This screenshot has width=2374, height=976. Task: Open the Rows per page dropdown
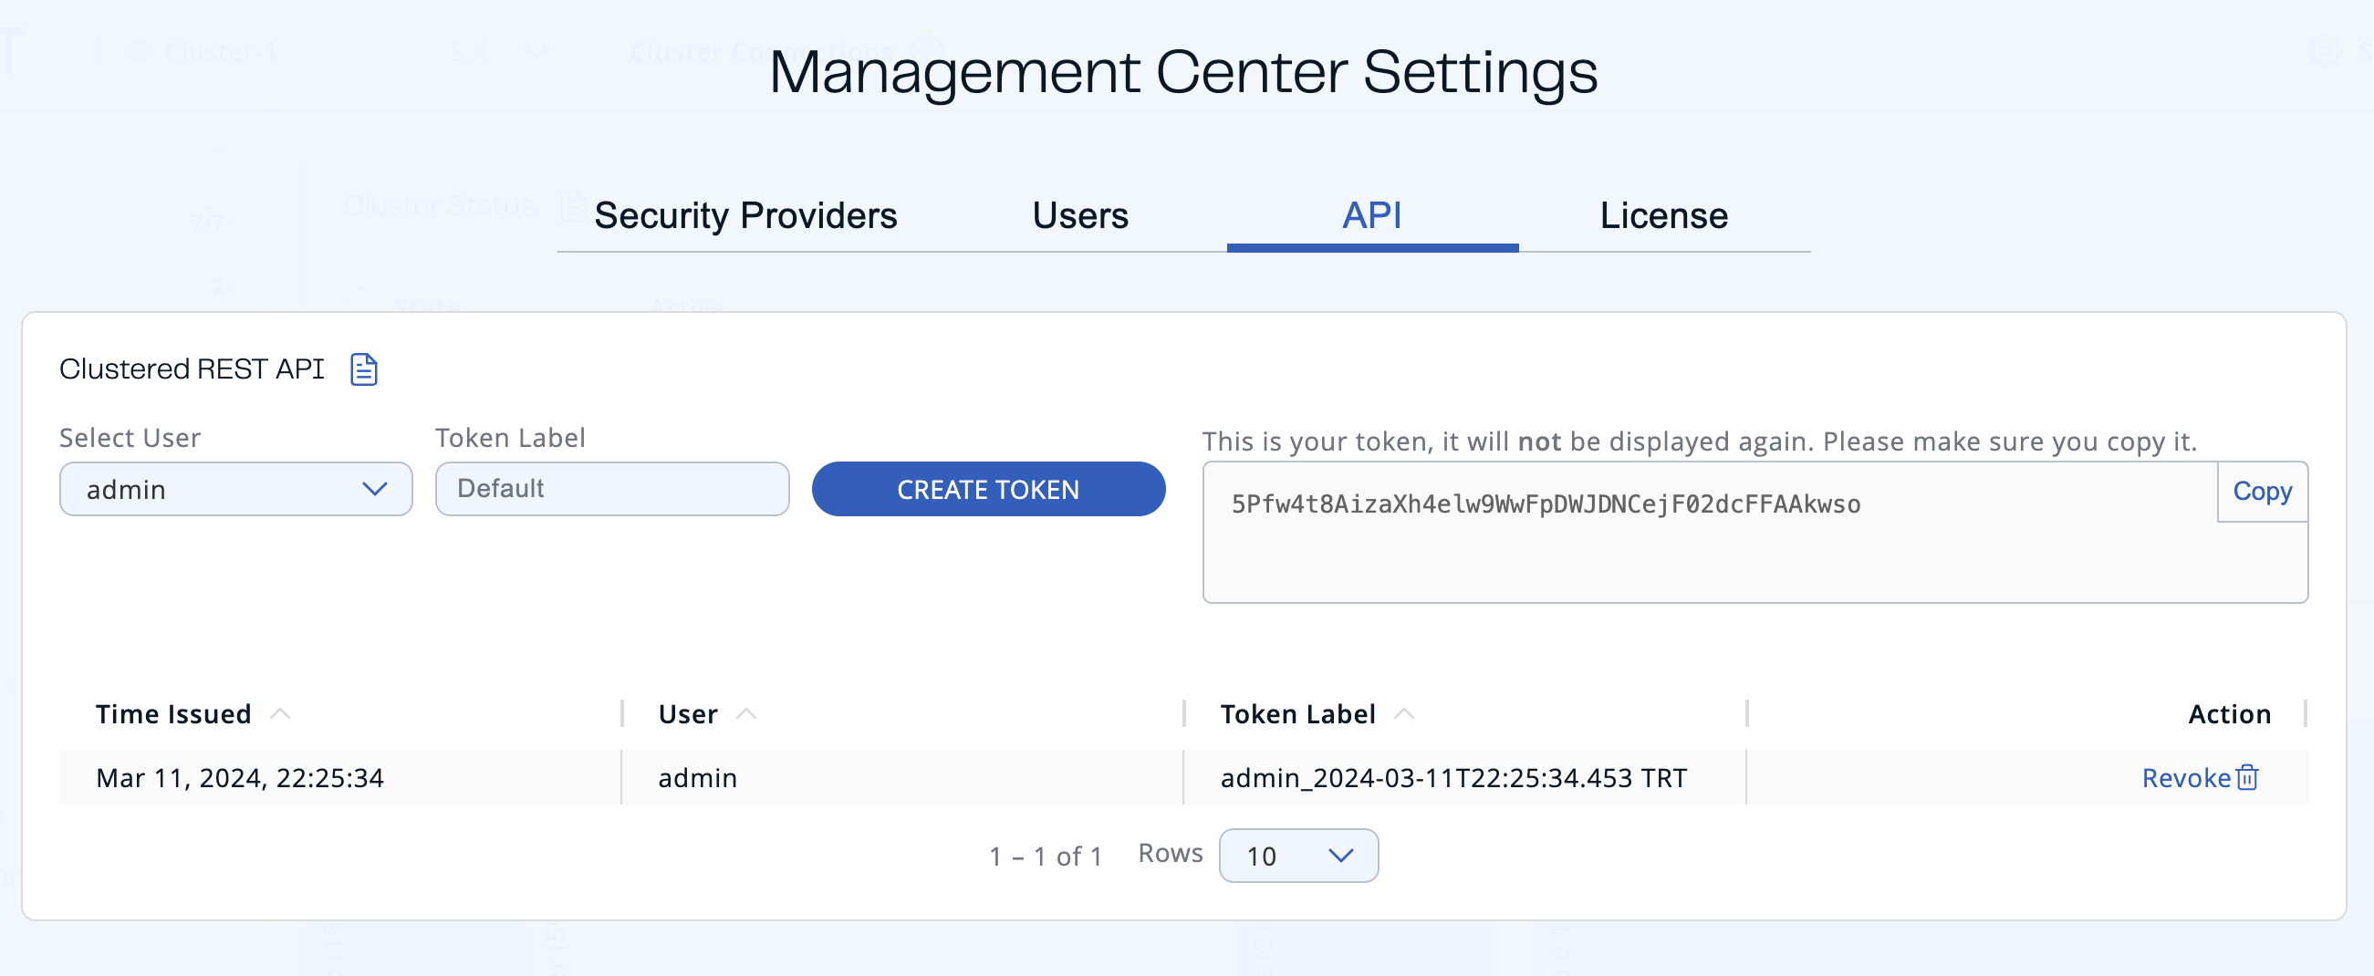(x=1297, y=856)
